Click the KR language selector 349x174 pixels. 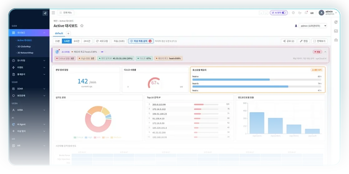click(312, 13)
